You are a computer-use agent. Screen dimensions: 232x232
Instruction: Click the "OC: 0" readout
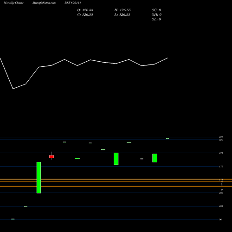click(x=156, y=10)
